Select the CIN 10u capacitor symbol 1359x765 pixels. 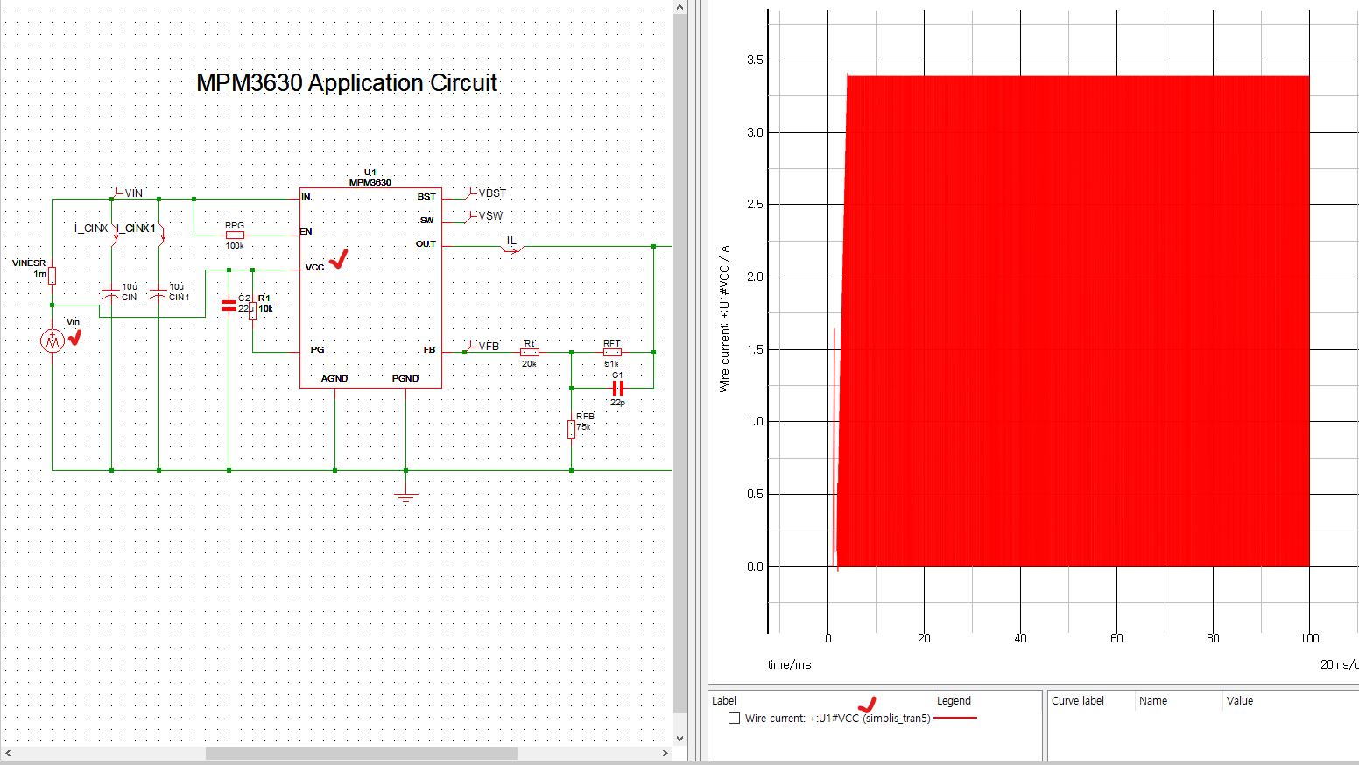click(111, 294)
